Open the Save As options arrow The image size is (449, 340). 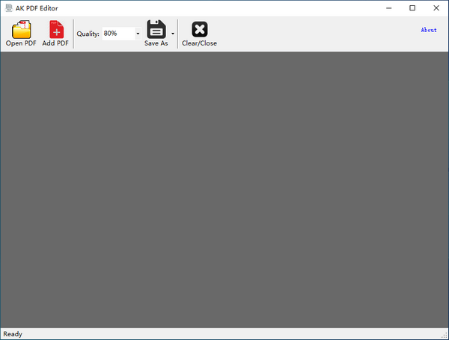point(173,34)
